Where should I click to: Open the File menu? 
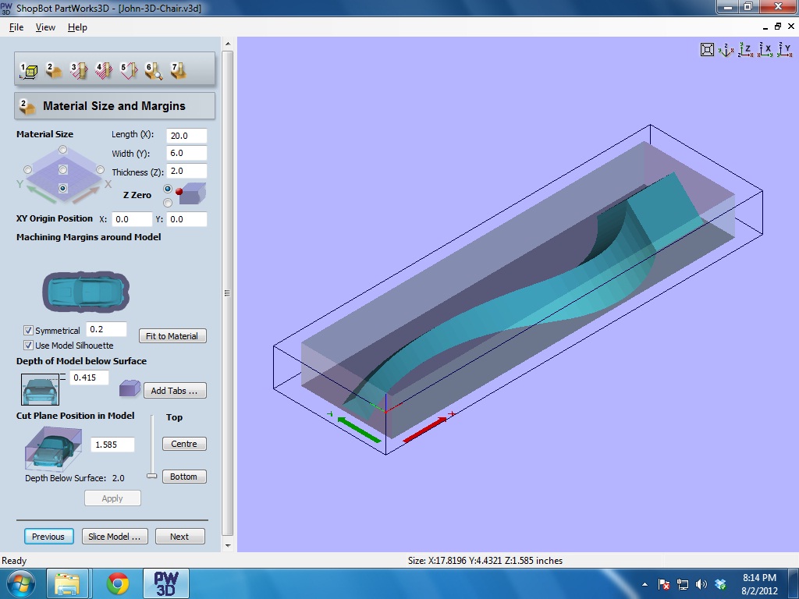point(16,27)
